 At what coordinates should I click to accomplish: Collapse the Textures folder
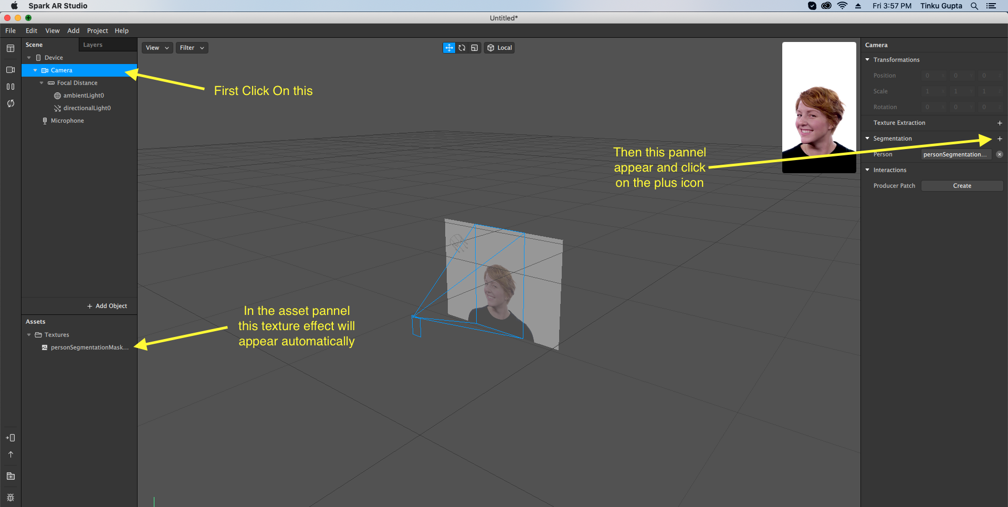[29, 335]
